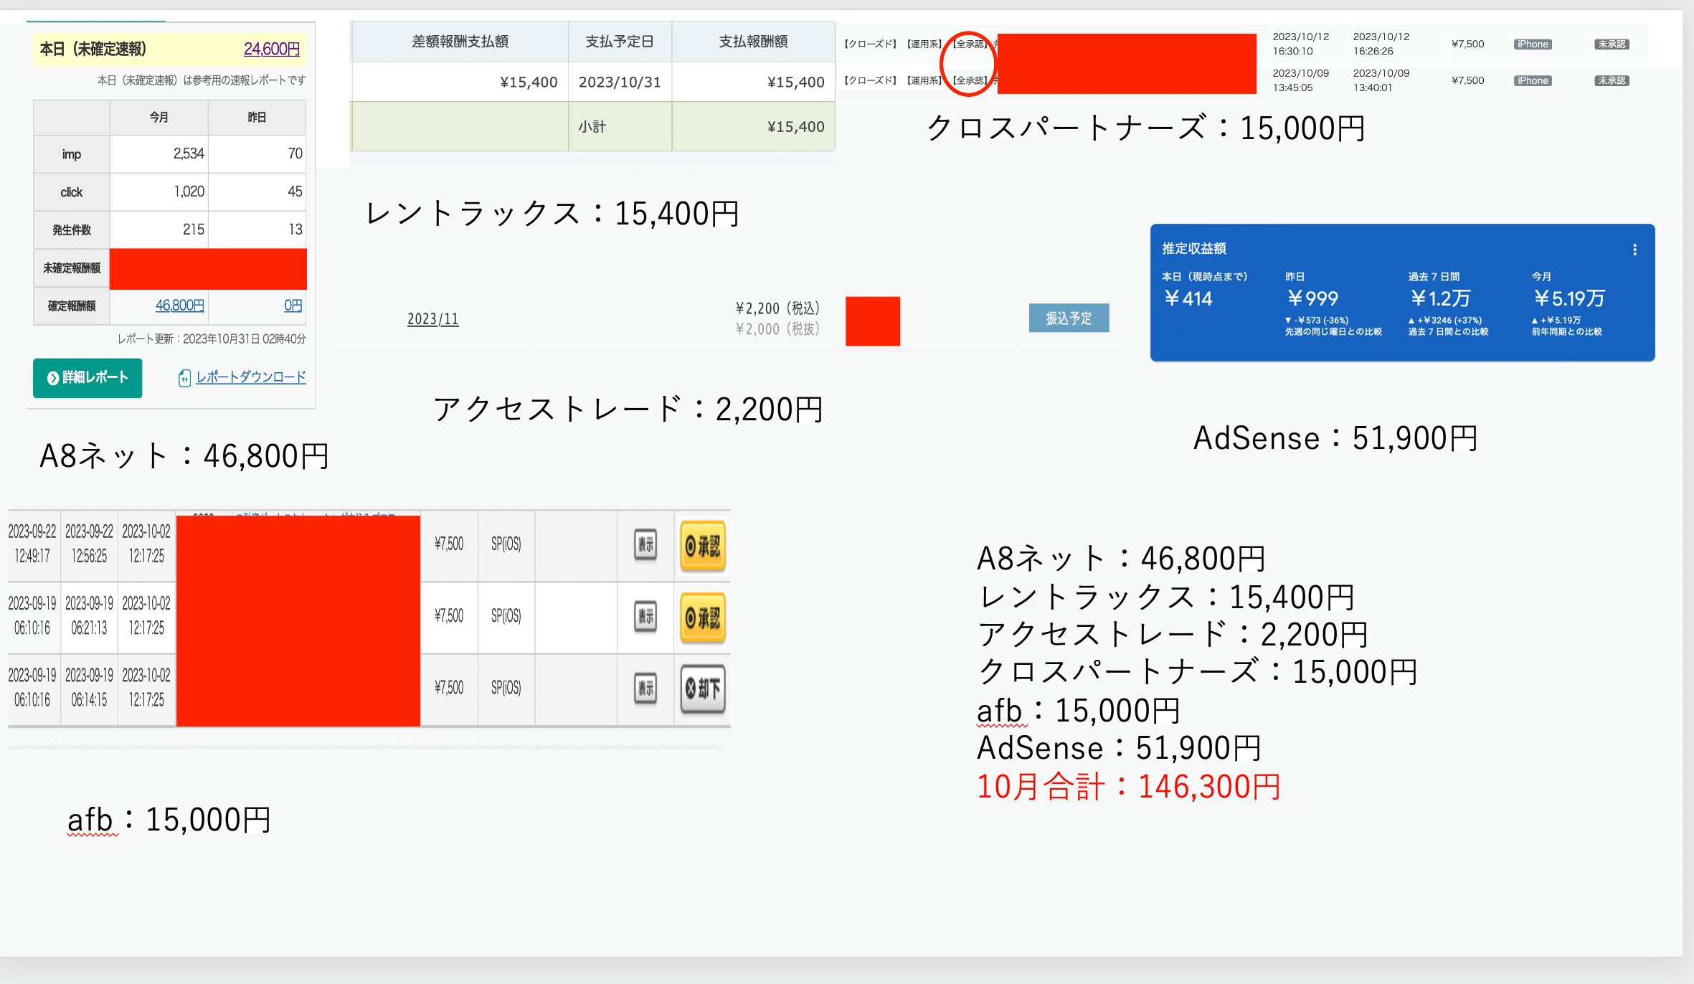Click the ¥7,500 cell in the 12:49:17 row
Screen dimensions: 1694x984
tap(449, 544)
